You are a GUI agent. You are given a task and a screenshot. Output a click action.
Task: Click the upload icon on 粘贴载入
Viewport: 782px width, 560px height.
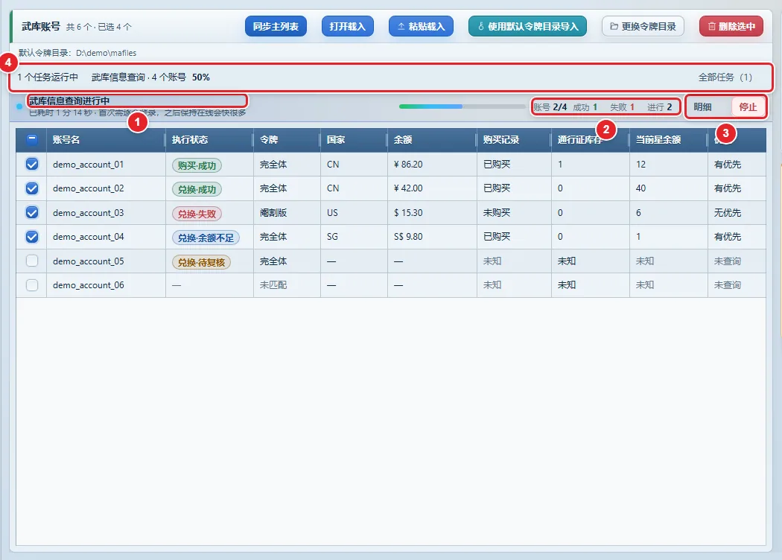pyautogui.click(x=401, y=26)
